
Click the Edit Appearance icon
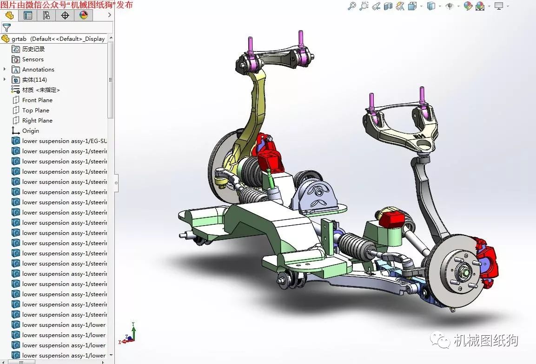pyautogui.click(x=468, y=6)
